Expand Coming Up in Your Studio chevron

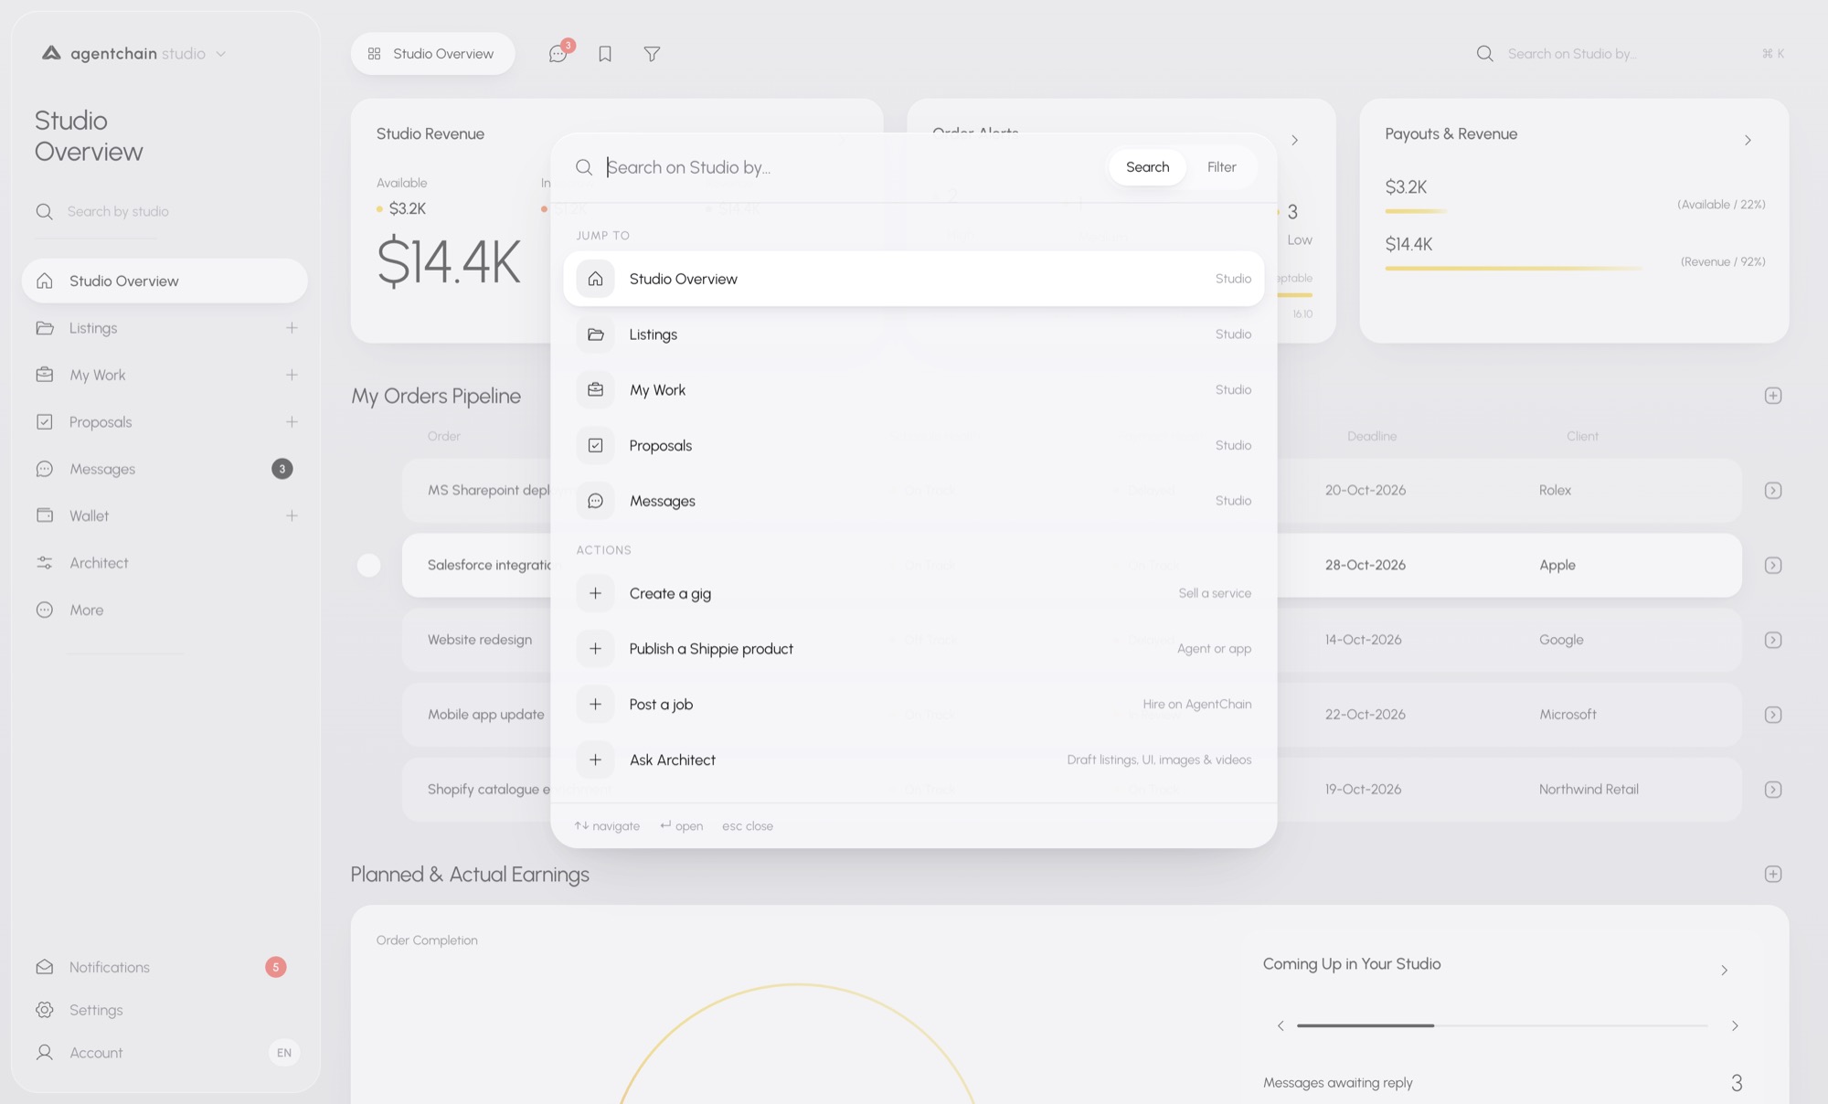[x=1724, y=971]
